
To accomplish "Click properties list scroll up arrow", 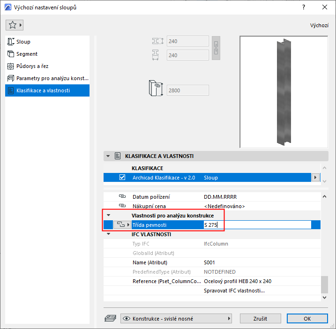I will [x=324, y=196].
